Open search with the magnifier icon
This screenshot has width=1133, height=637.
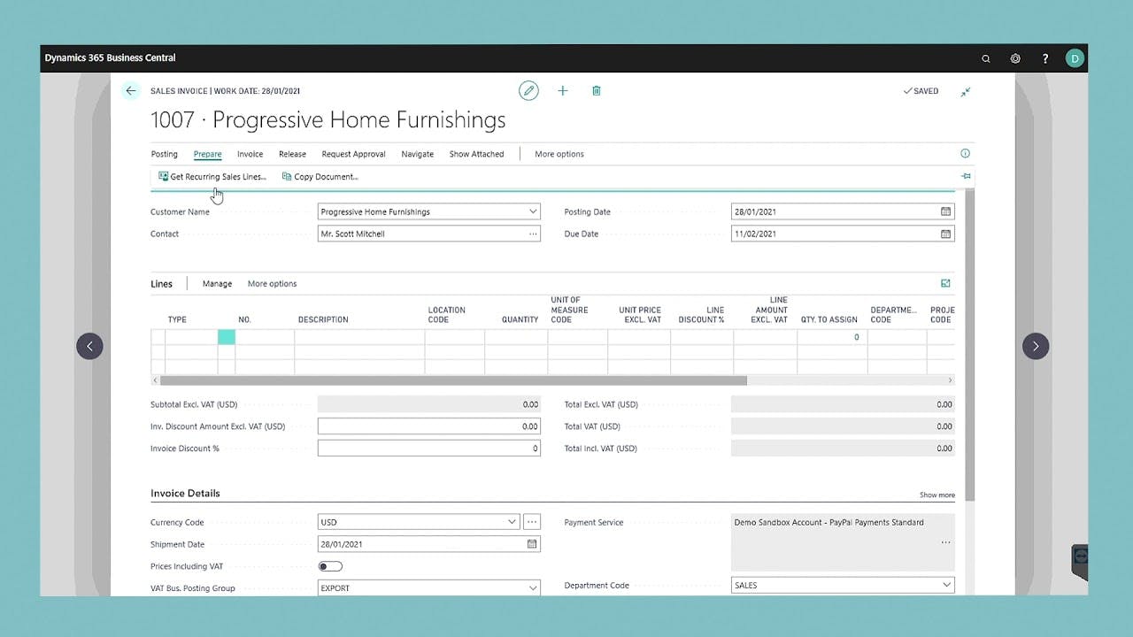[986, 58]
